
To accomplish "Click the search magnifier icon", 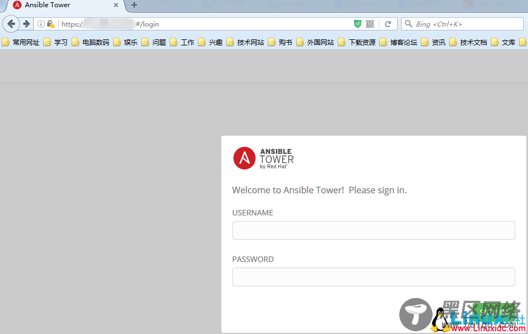I will (x=408, y=24).
